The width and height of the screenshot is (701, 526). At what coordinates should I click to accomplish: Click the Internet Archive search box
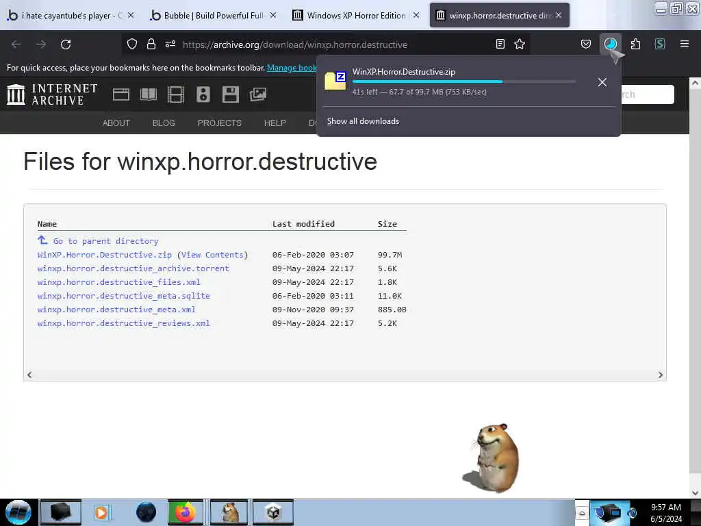click(648, 95)
